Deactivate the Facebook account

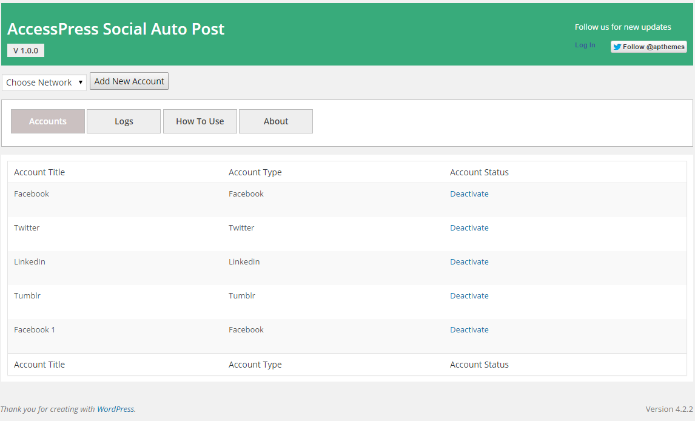tap(469, 194)
